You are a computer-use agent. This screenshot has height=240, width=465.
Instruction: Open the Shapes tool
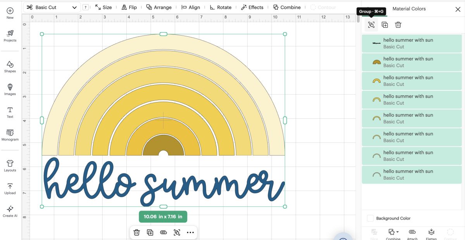point(10,66)
